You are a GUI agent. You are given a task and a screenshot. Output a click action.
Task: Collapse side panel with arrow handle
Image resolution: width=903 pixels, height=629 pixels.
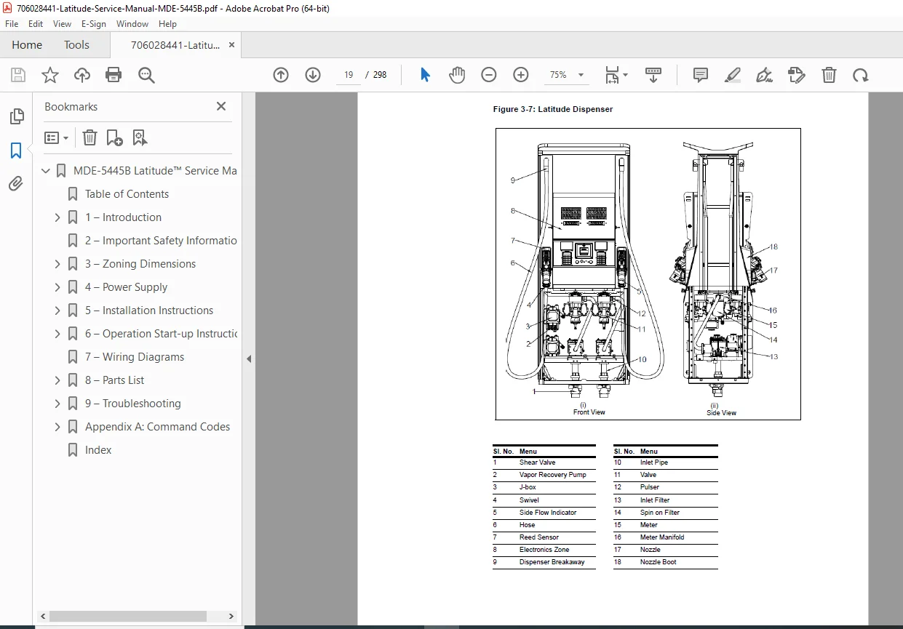pyautogui.click(x=249, y=358)
